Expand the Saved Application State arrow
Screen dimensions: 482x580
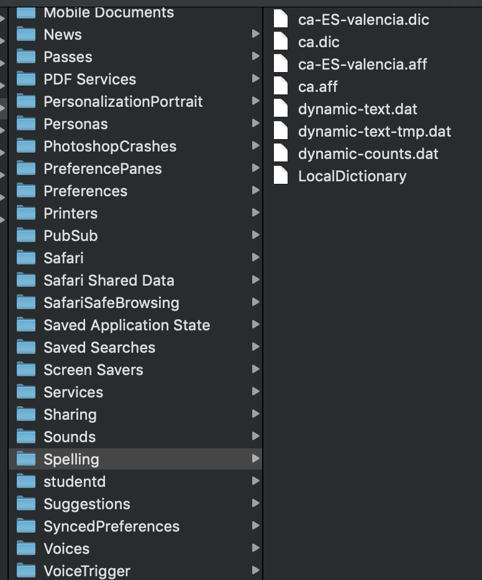coord(255,324)
